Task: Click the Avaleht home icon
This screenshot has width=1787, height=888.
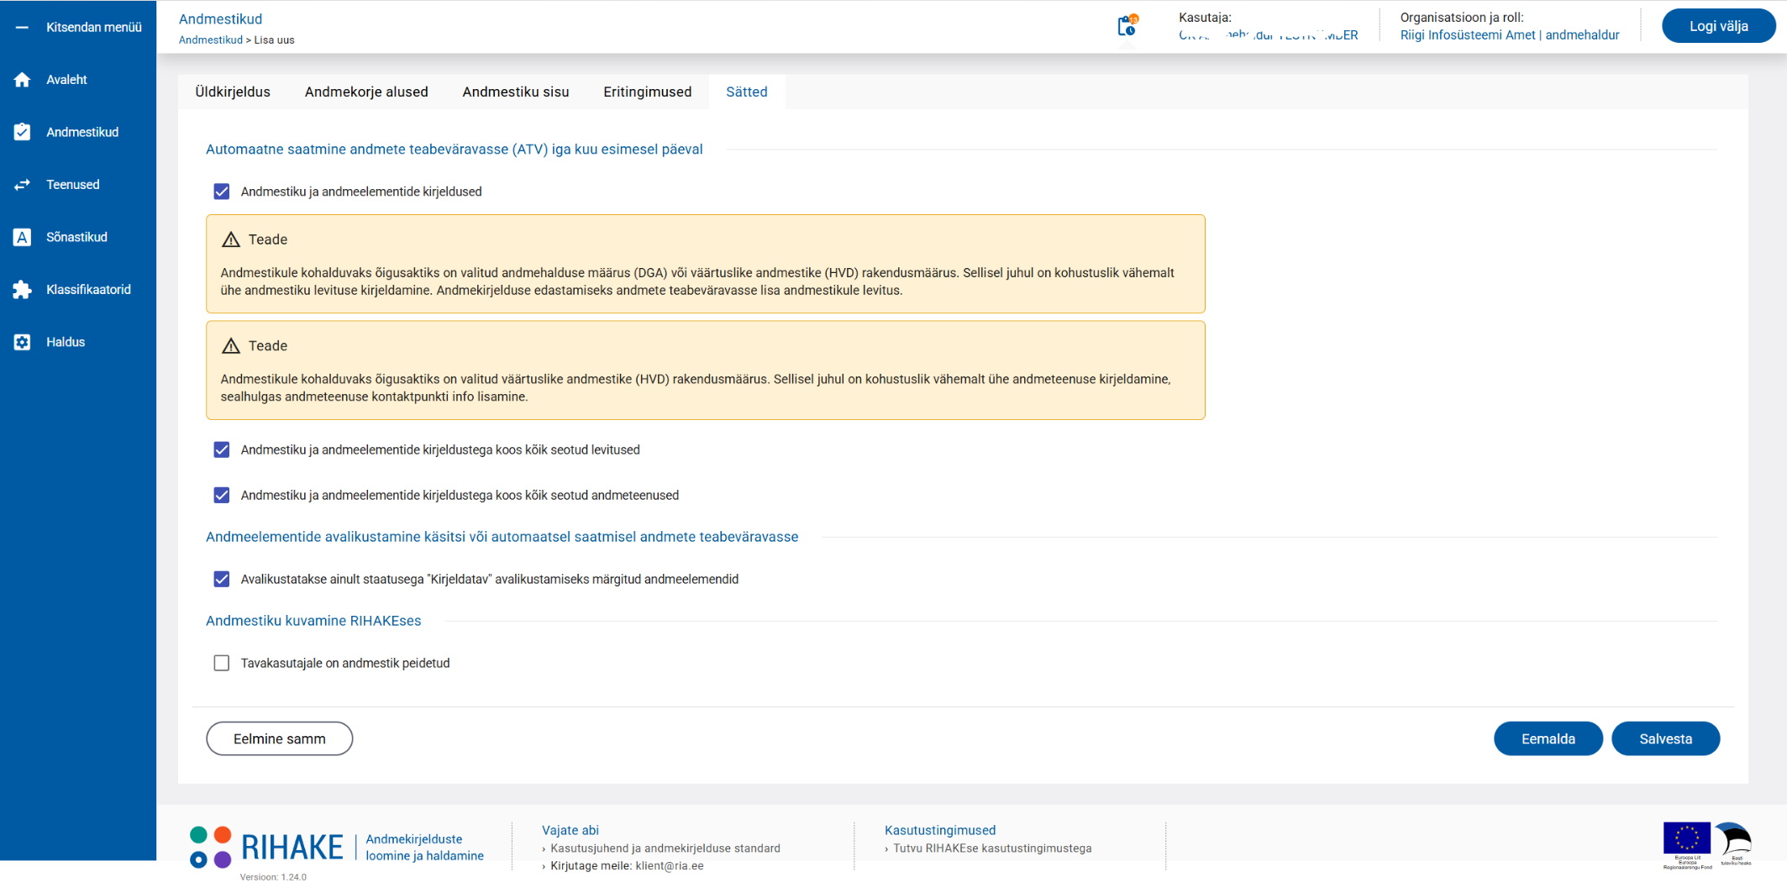Action: pyautogui.click(x=22, y=80)
